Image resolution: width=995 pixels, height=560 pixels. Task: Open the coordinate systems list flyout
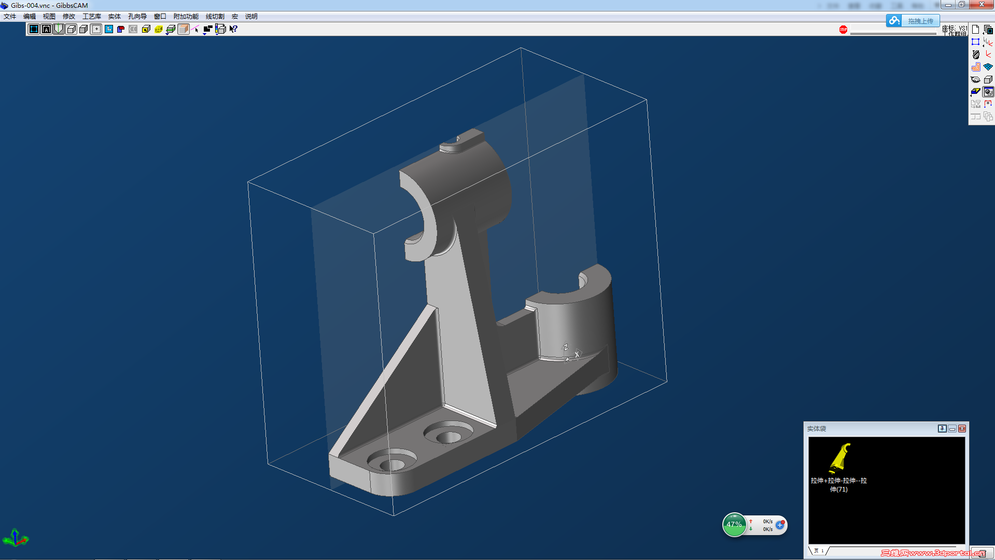(x=988, y=42)
